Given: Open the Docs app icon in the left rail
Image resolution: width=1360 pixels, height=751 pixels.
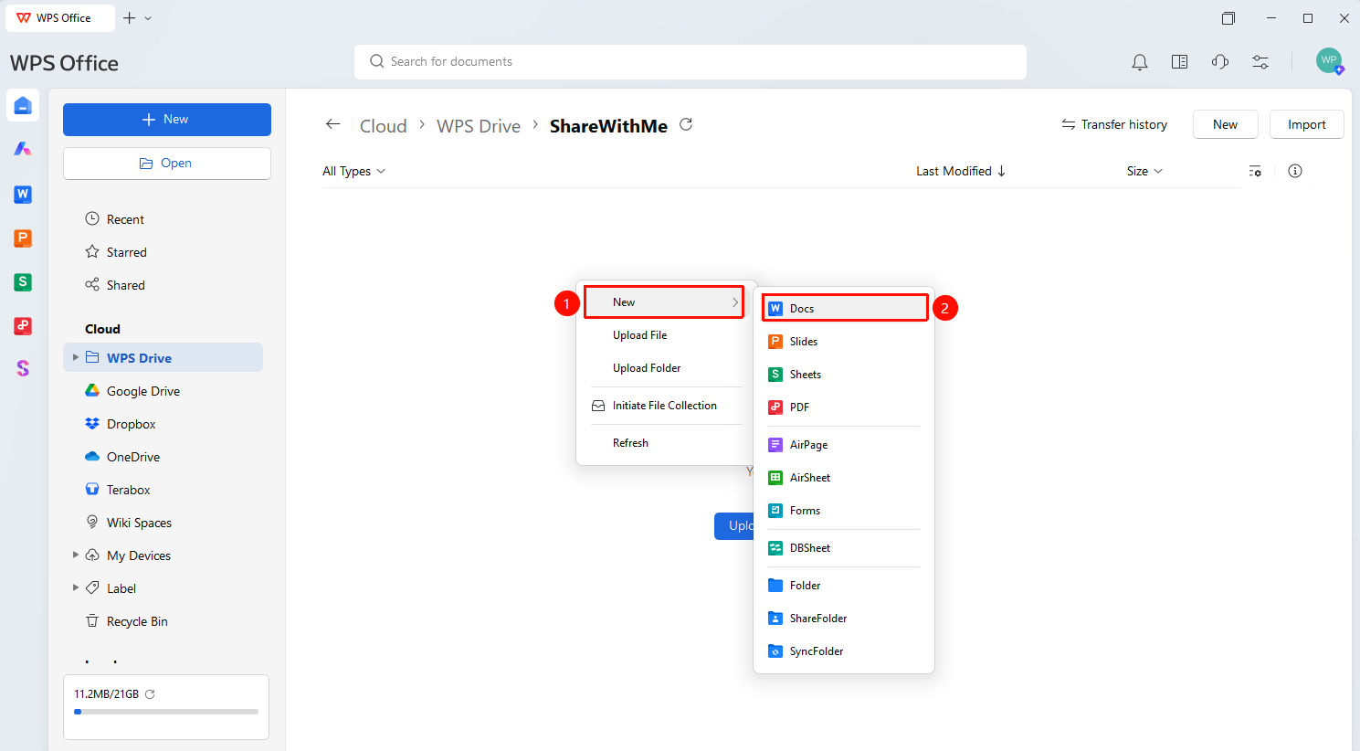Looking at the screenshot, I should (23, 195).
